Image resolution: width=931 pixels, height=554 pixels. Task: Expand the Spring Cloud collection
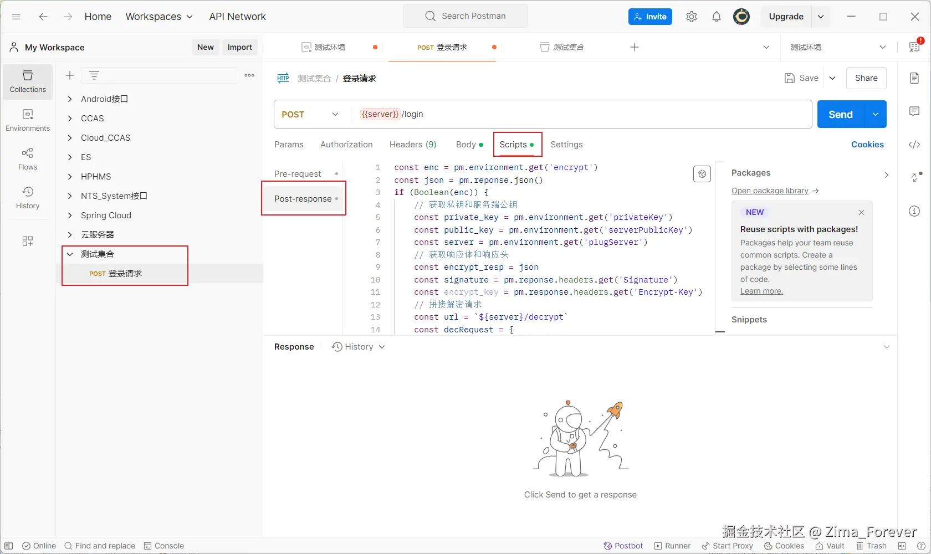click(70, 216)
